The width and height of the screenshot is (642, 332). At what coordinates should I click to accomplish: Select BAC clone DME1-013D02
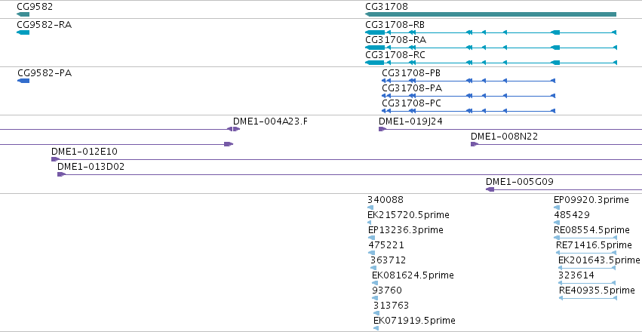(91, 167)
